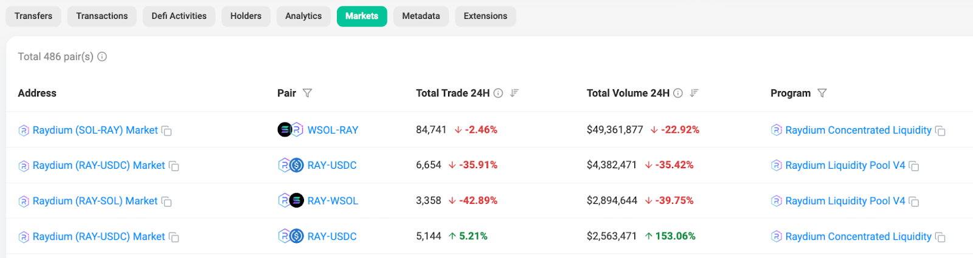Screen dimensions: 973x258
Task: Open the Pair column filter
Action: [308, 93]
